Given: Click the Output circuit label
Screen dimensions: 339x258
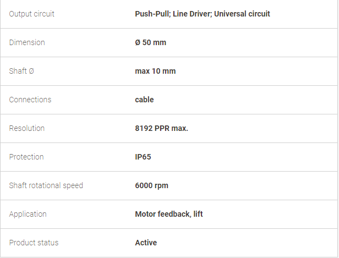Looking at the screenshot, I should (x=31, y=14).
